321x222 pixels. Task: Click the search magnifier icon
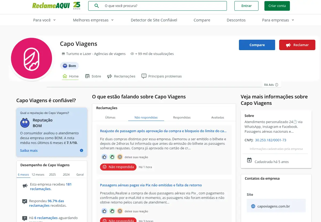click(97, 6)
